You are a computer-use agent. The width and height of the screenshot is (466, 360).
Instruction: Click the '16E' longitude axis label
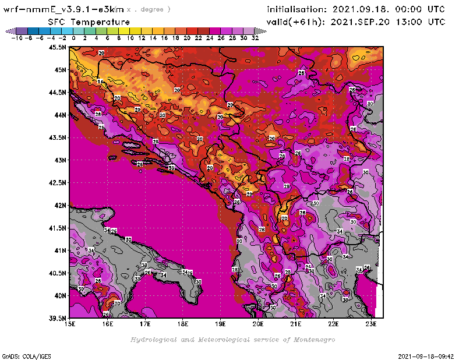tap(107, 324)
